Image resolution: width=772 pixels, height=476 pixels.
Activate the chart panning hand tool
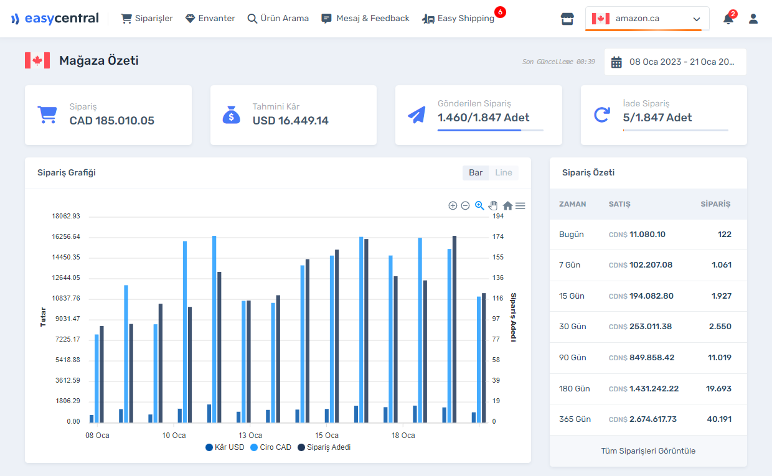[x=493, y=205]
